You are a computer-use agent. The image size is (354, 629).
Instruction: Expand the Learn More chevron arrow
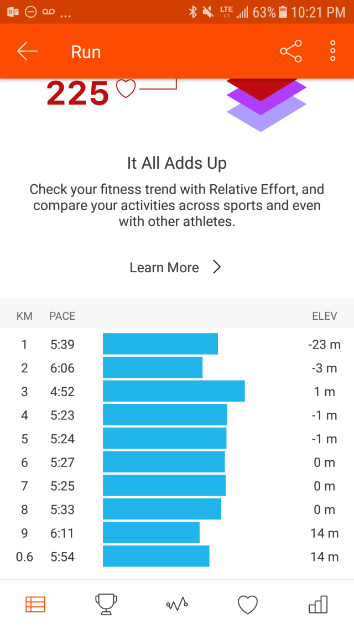pos(217,268)
